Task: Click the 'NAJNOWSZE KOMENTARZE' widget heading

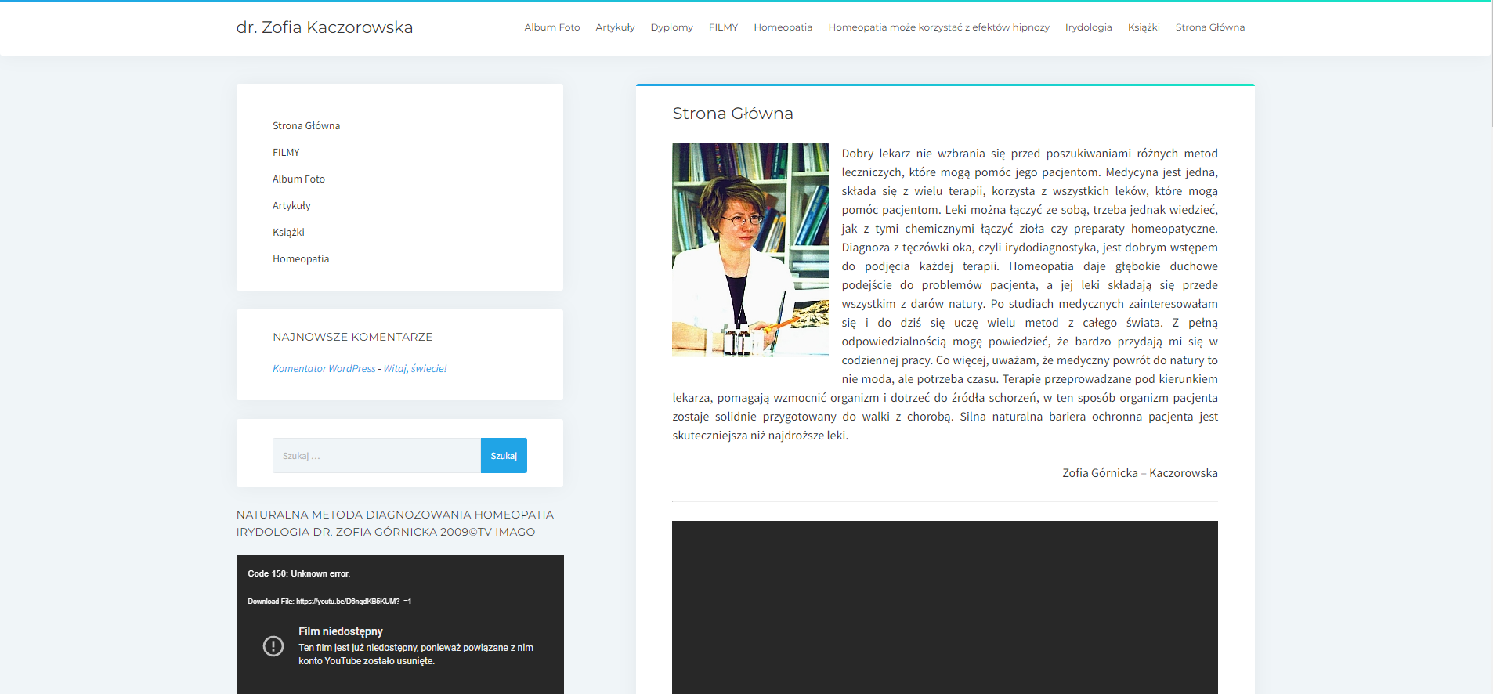Action: pyautogui.click(x=352, y=337)
